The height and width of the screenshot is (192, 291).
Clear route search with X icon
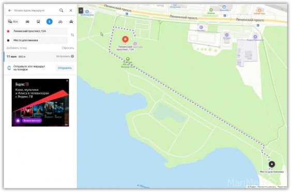point(71,10)
